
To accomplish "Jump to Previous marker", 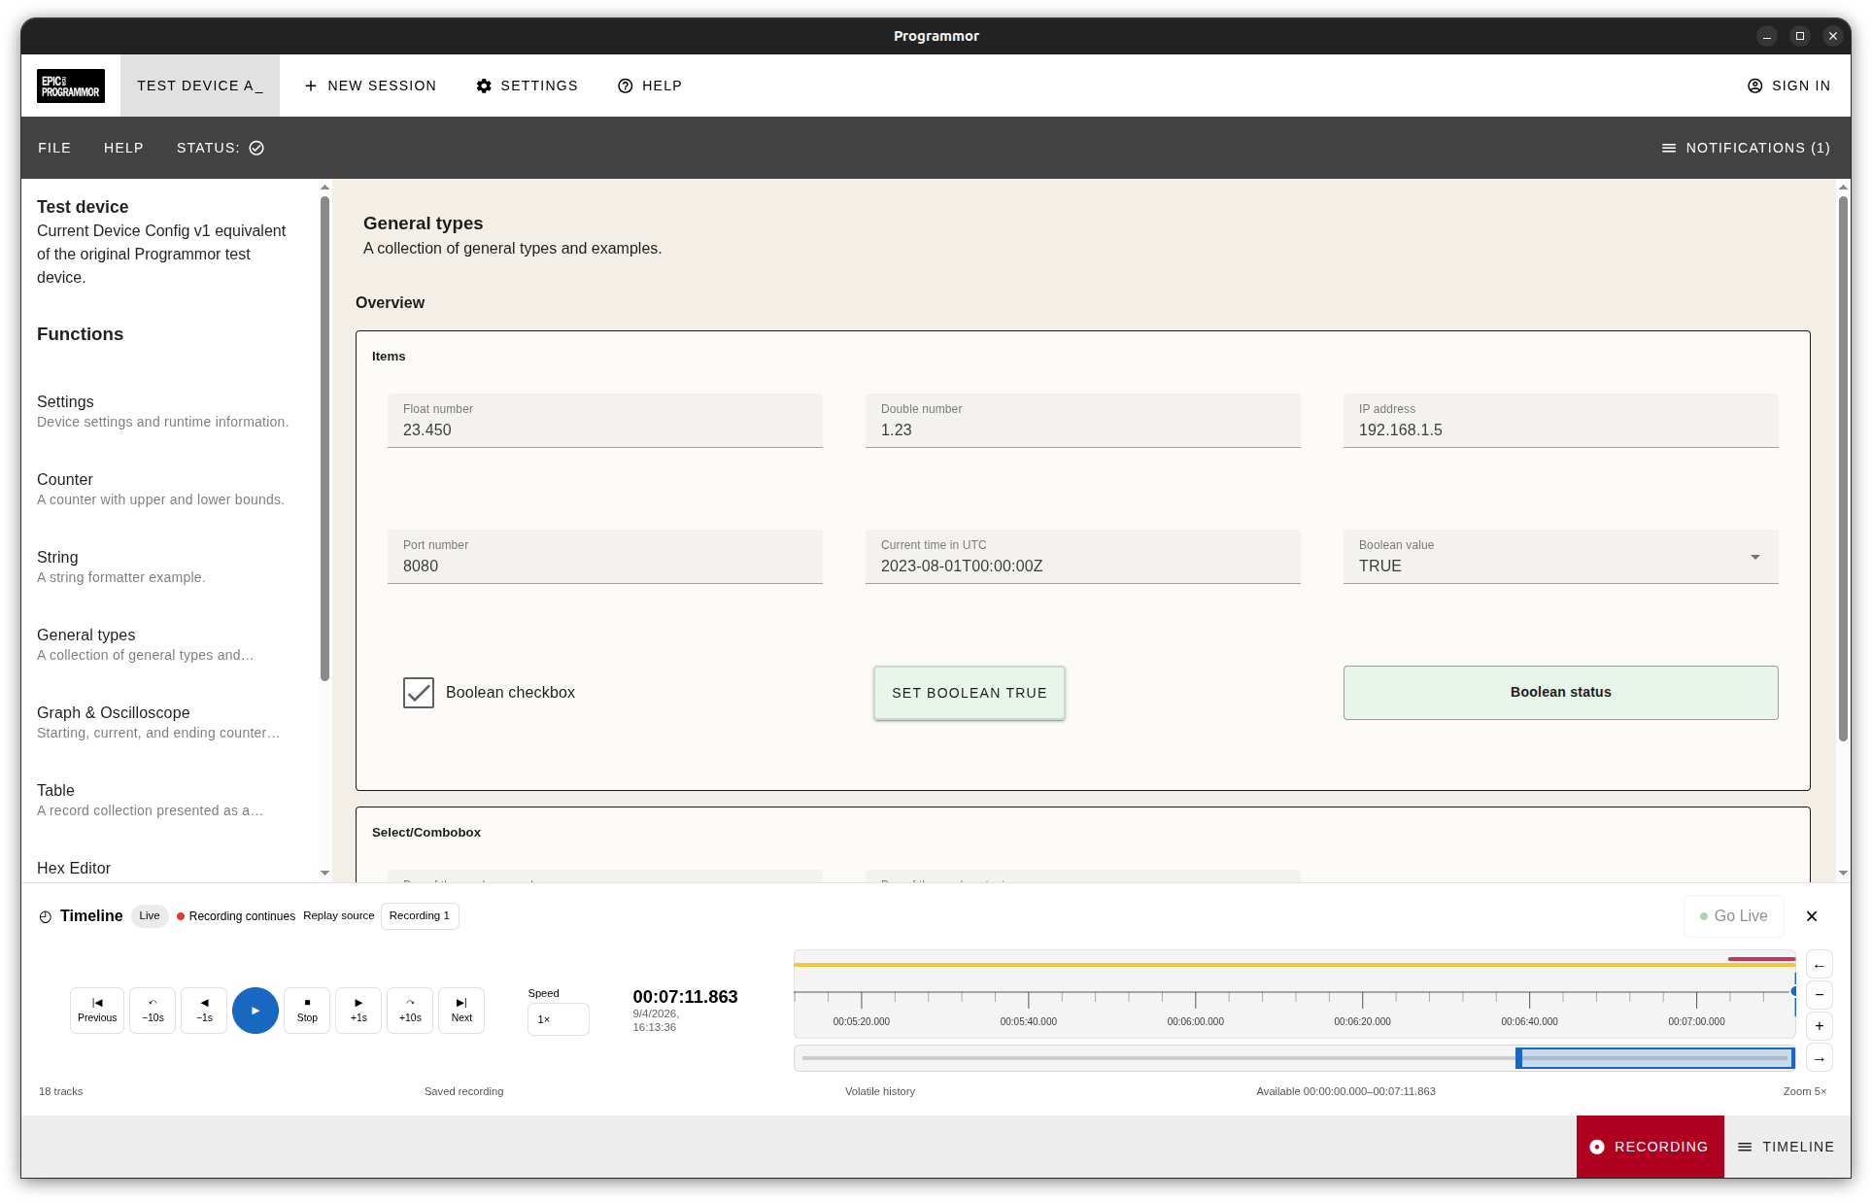I will 97,1011.
